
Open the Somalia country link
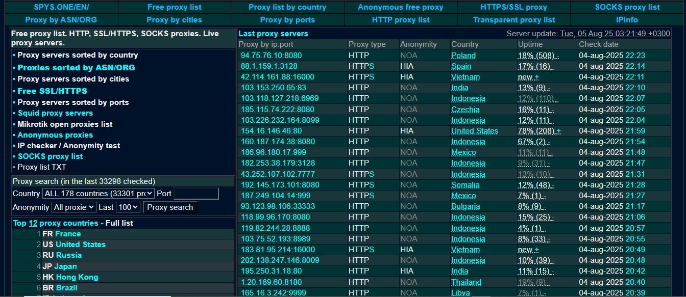click(465, 185)
